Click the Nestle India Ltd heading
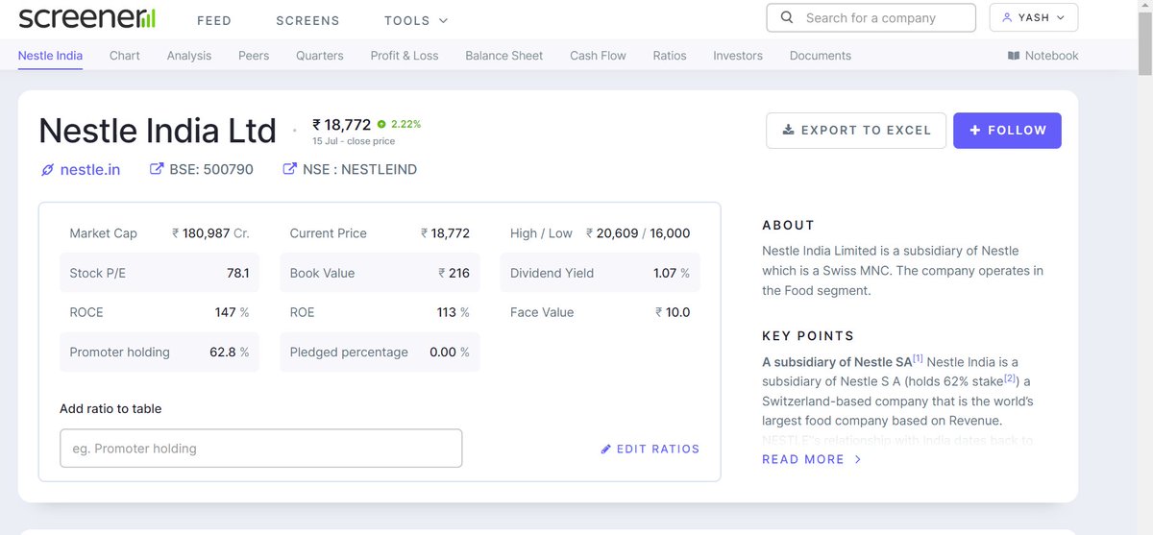Viewport: 1153px width, 535px height. point(158,131)
